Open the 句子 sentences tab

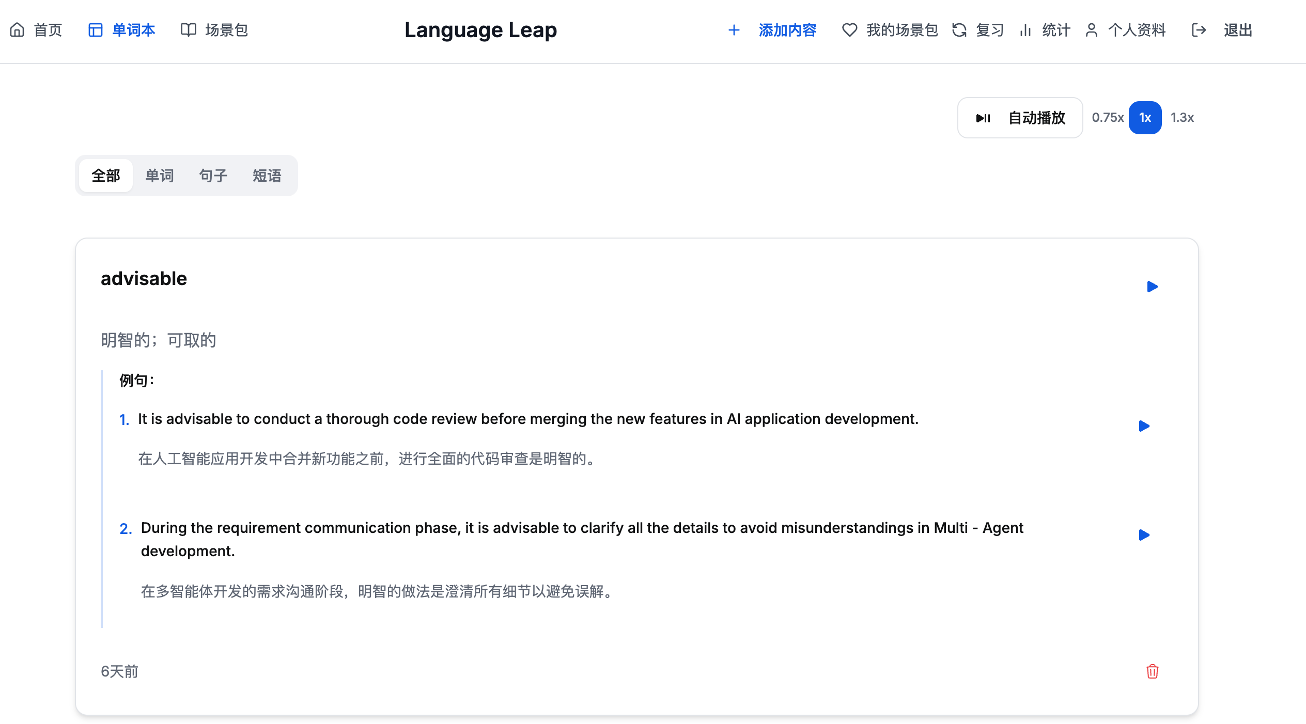213,176
